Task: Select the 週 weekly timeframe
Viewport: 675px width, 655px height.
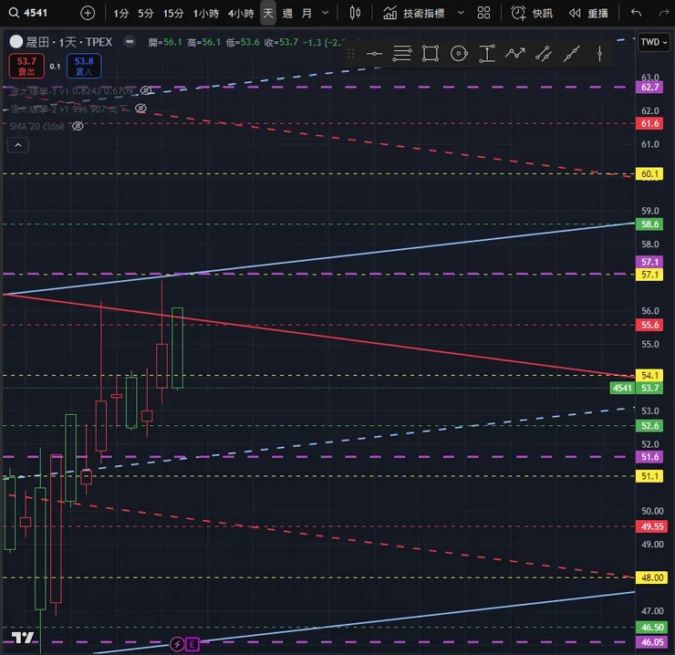Action: [x=287, y=14]
